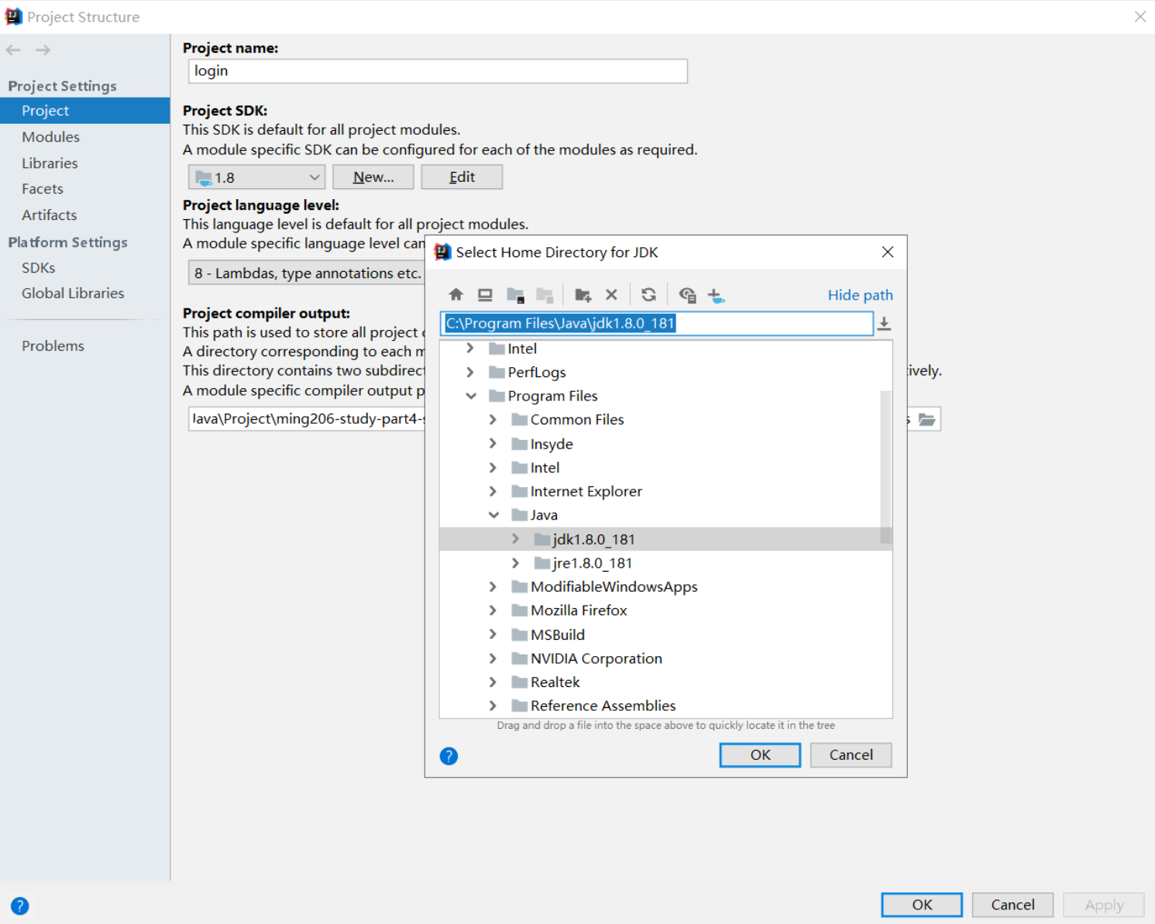
Task: Go to home directory in JDK chooser
Action: click(x=455, y=294)
